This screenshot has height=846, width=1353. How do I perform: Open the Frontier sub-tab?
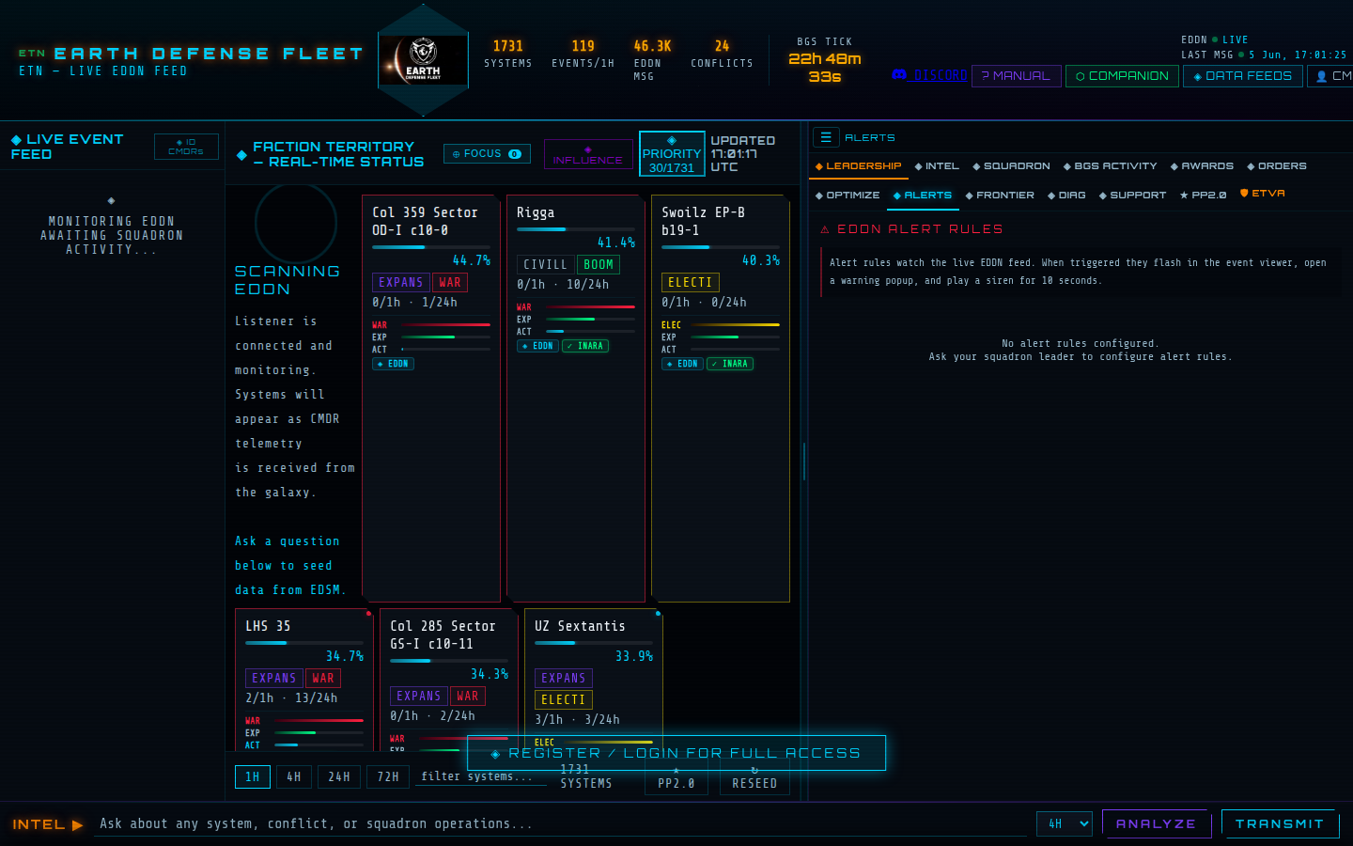tap(1000, 196)
